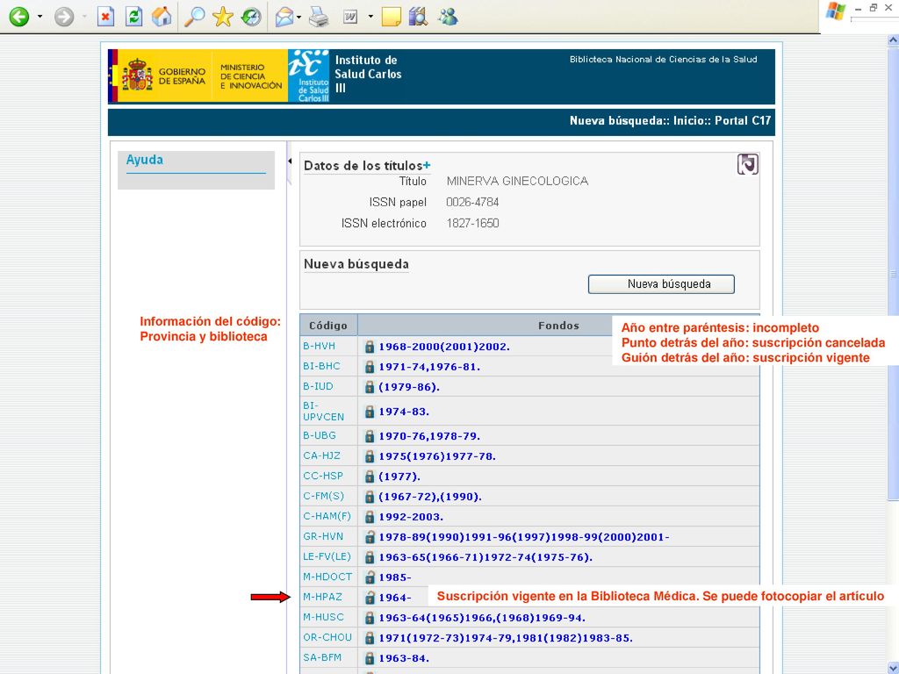
Task: Select holdings 1978-89(1990)1991-96(1997)1998-99(2000)2001-
Action: (x=523, y=538)
